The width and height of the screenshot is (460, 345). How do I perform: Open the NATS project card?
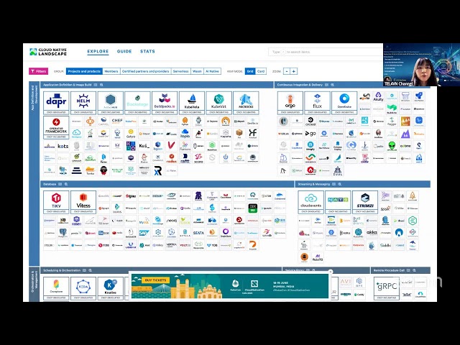tap(338, 202)
